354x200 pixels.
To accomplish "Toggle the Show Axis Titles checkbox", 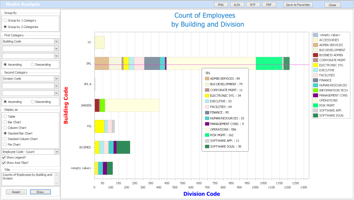I will pyautogui.click(x=4, y=162).
